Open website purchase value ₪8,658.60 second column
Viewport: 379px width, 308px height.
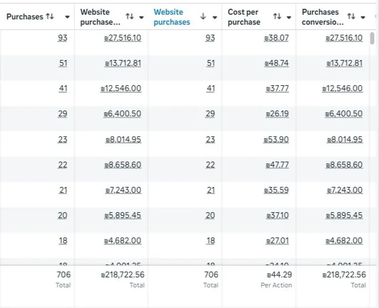click(x=123, y=165)
